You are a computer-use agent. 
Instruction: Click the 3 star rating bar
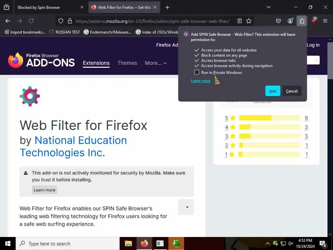pyautogui.click(x=269, y=136)
